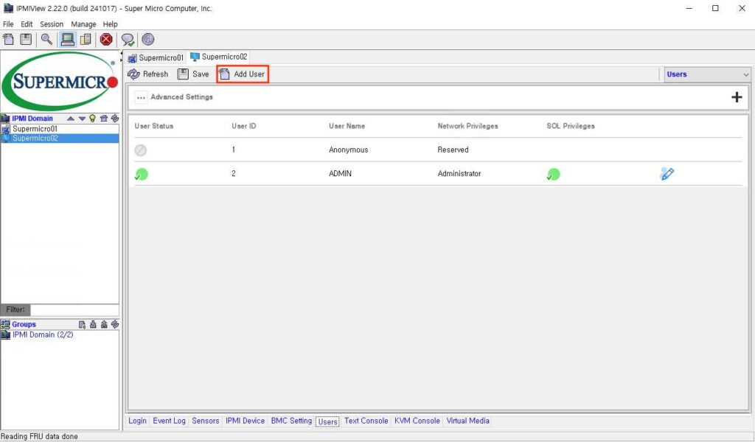Open the Help menu
The width and height of the screenshot is (755, 442).
[x=111, y=24]
